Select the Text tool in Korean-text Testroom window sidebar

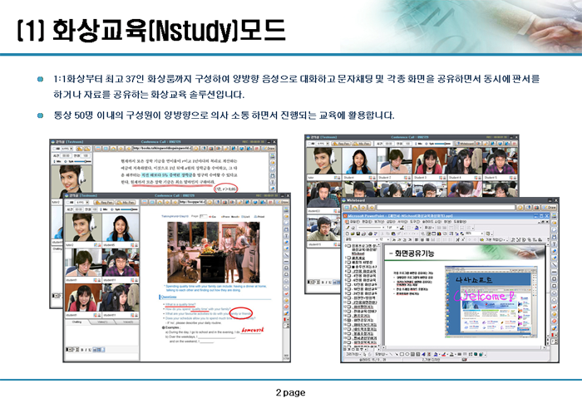tap(273, 182)
